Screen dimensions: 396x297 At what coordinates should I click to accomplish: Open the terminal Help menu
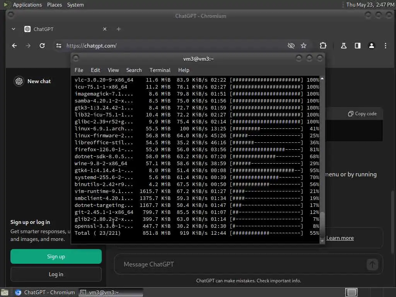184,70
